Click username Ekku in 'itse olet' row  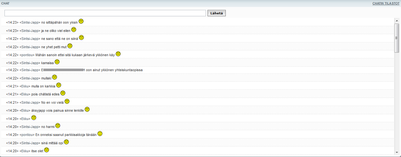[x=25, y=151]
